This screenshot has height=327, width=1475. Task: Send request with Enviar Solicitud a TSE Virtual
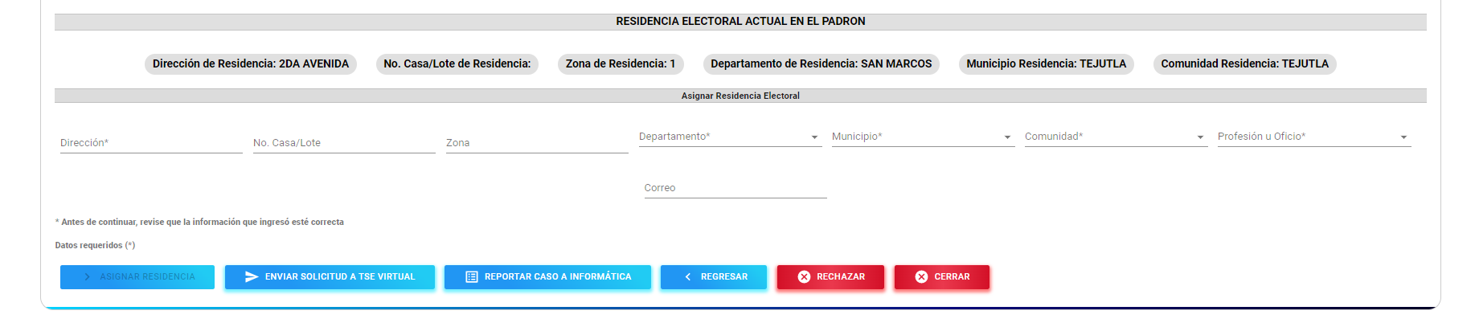330,276
